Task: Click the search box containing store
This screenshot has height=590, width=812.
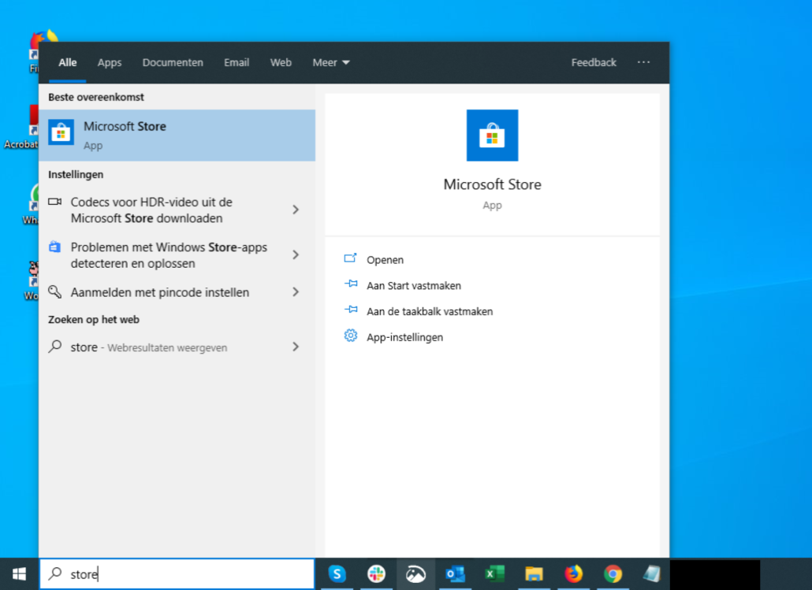Action: 177,574
